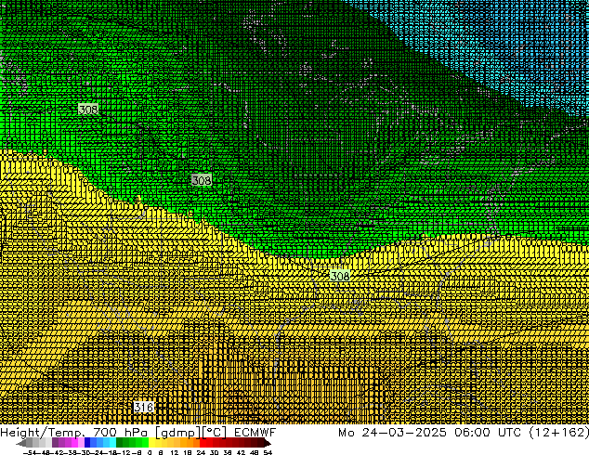Click the 308 label over the yellow area
Image resolution: width=589 pixels, height=455 pixels.
coord(340,276)
